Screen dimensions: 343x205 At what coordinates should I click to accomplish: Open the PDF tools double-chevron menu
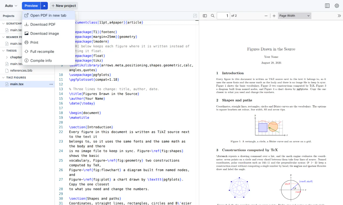pyautogui.click(x=339, y=16)
